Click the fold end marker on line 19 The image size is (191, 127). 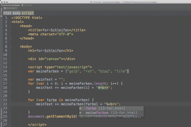tap(11, 92)
